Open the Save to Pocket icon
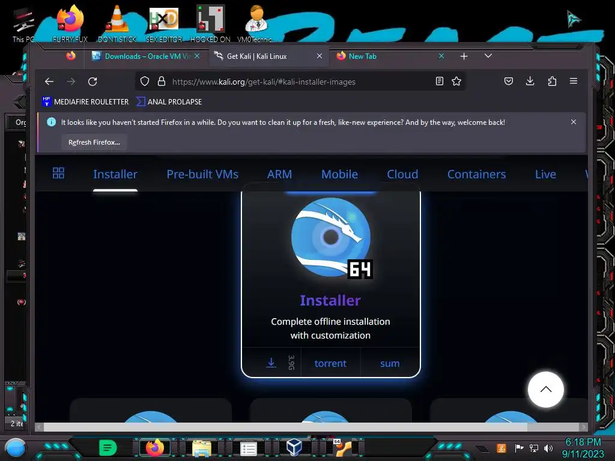The height and width of the screenshot is (461, 615). tap(509, 81)
